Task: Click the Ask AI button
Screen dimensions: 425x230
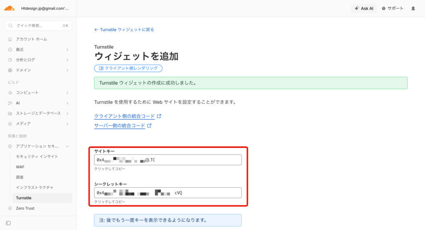Action: pos(364,8)
